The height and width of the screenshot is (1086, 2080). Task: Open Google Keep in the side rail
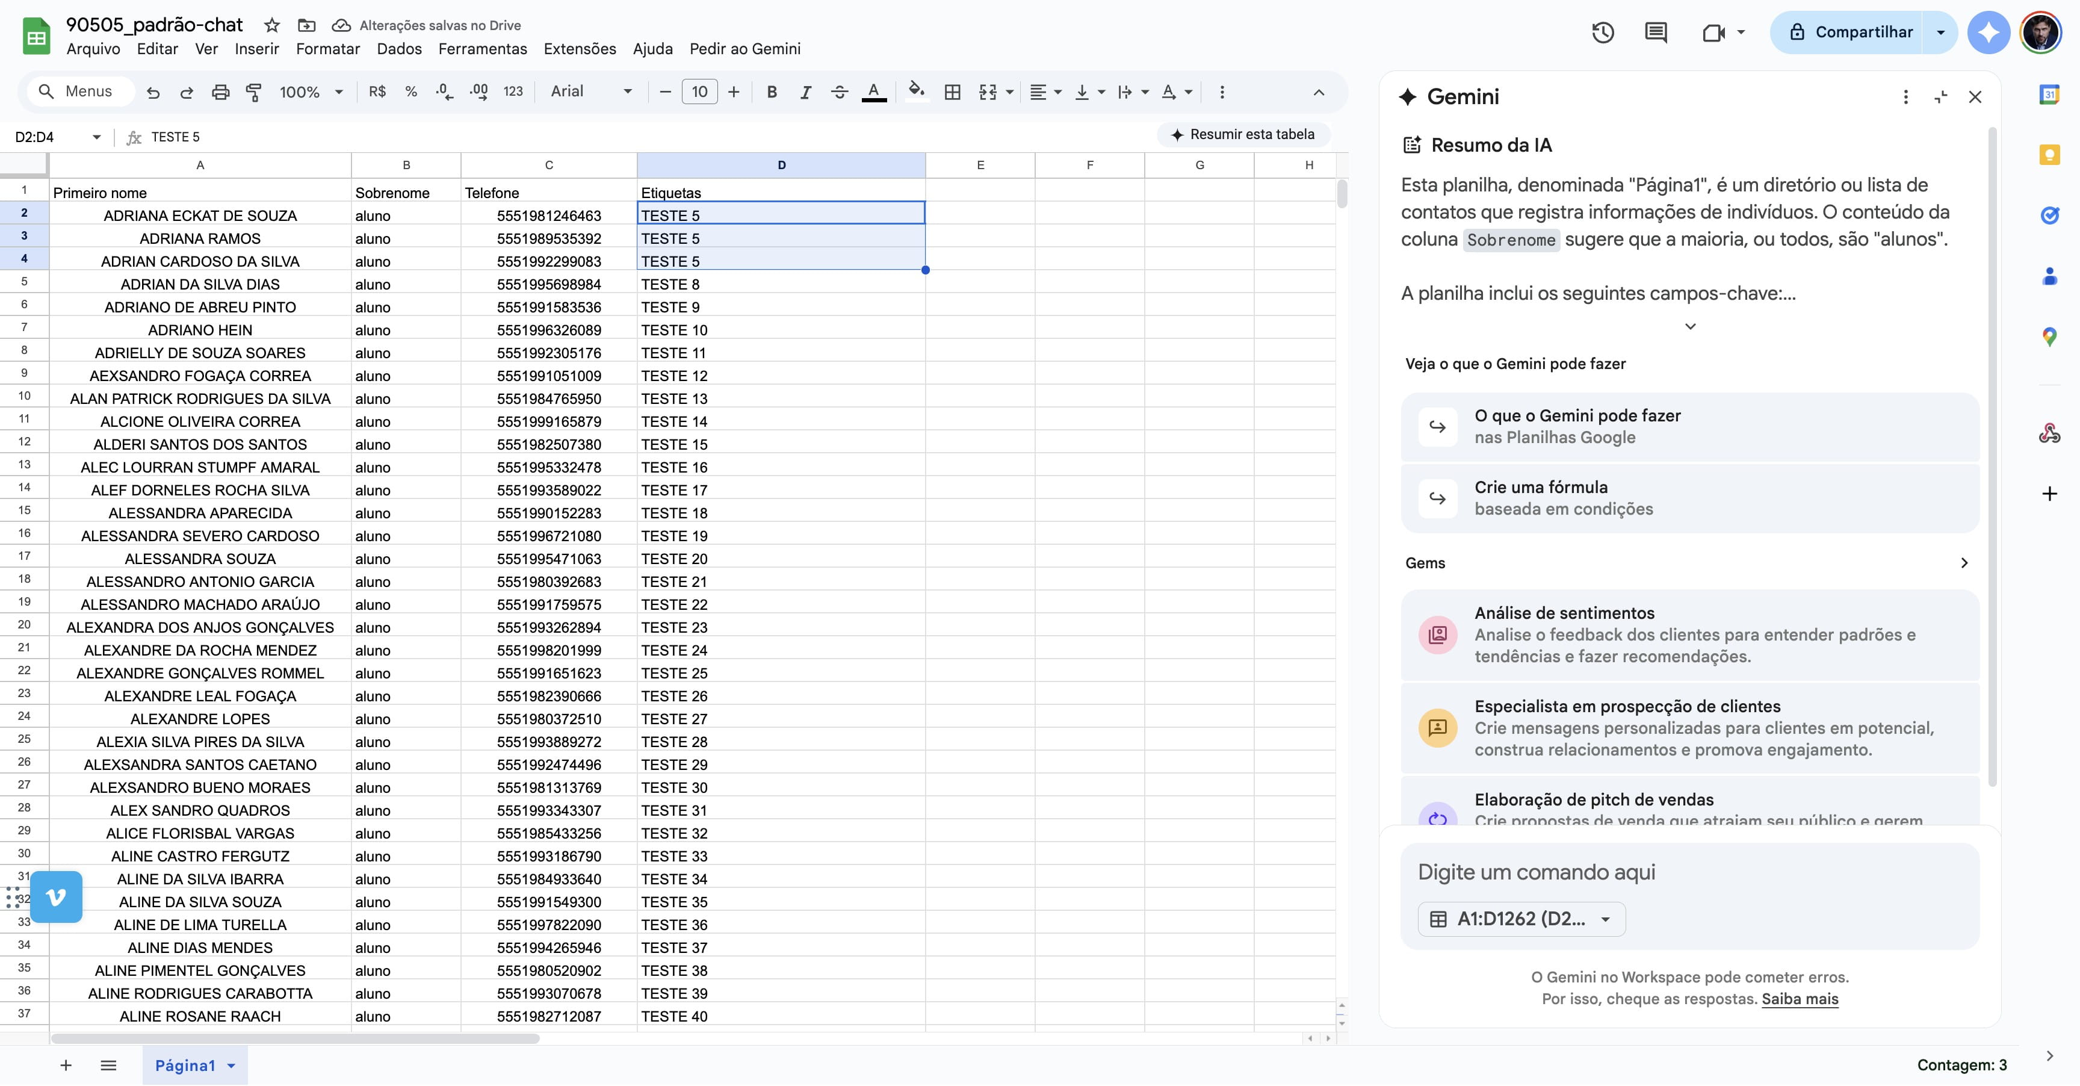tap(2049, 155)
